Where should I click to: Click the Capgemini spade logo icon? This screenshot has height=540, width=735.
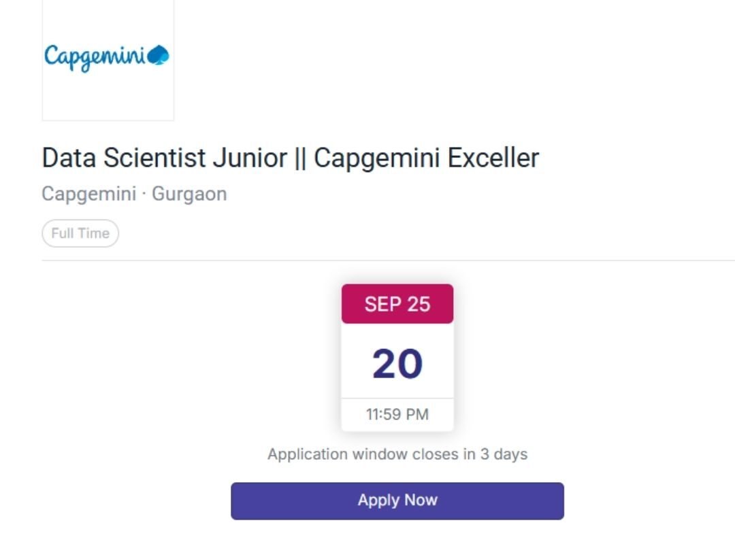coord(159,54)
